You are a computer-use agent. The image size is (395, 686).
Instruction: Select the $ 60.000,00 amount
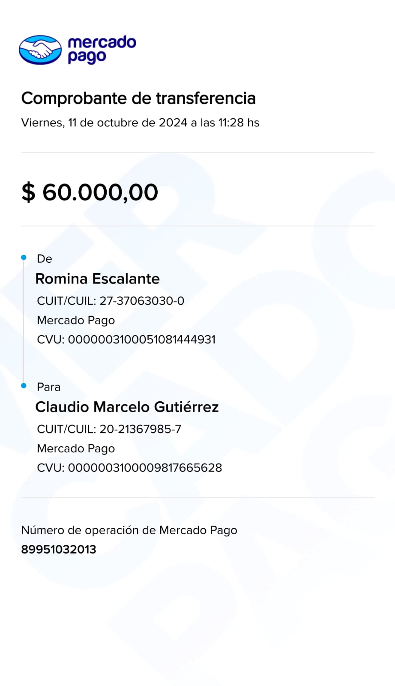(90, 192)
